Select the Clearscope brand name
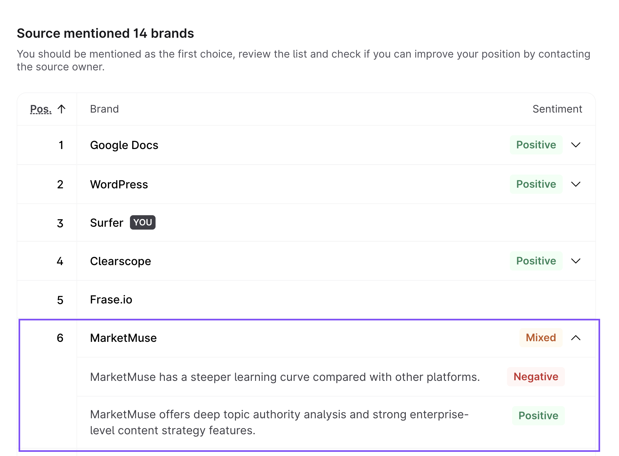This screenshot has height=456, width=619. (120, 261)
